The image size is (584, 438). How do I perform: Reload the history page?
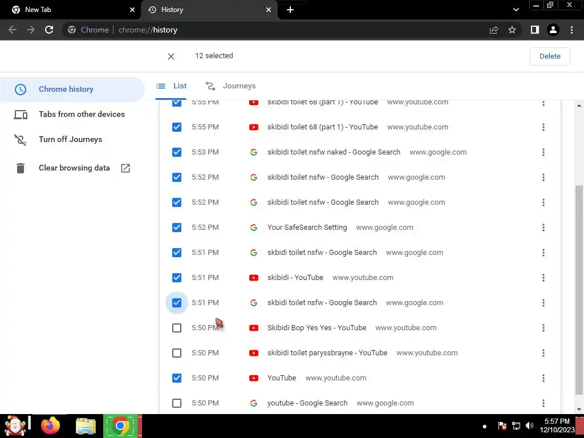click(49, 30)
